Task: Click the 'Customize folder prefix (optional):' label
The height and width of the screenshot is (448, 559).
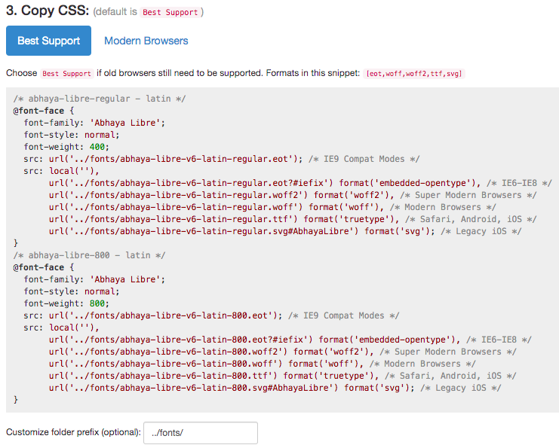Action: tap(73, 432)
